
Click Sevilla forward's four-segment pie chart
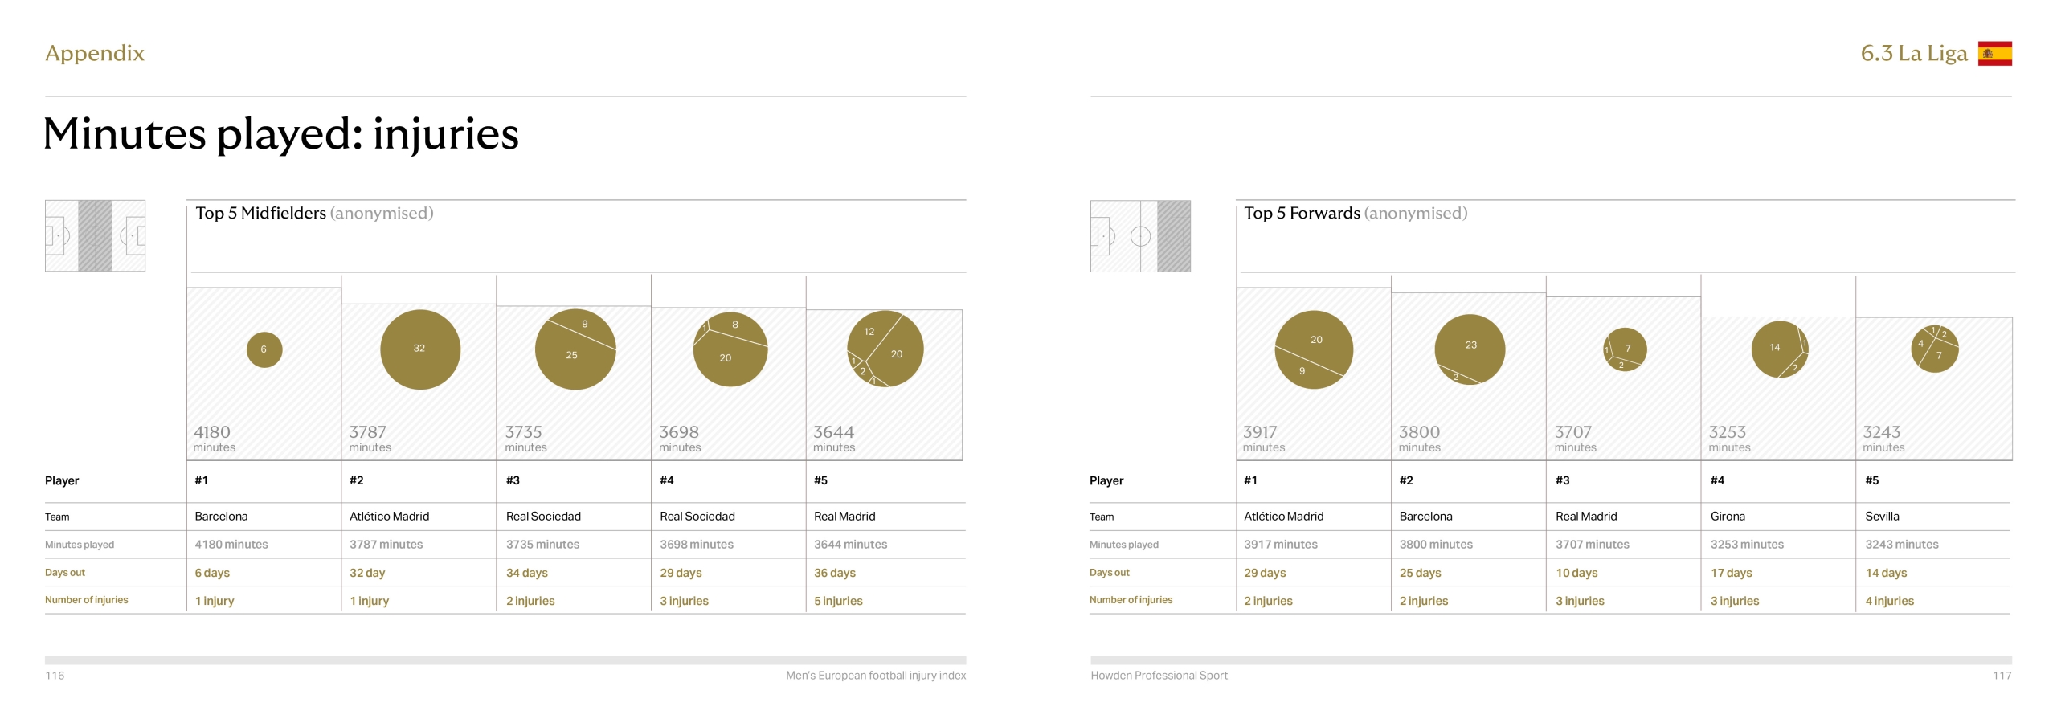[1934, 349]
